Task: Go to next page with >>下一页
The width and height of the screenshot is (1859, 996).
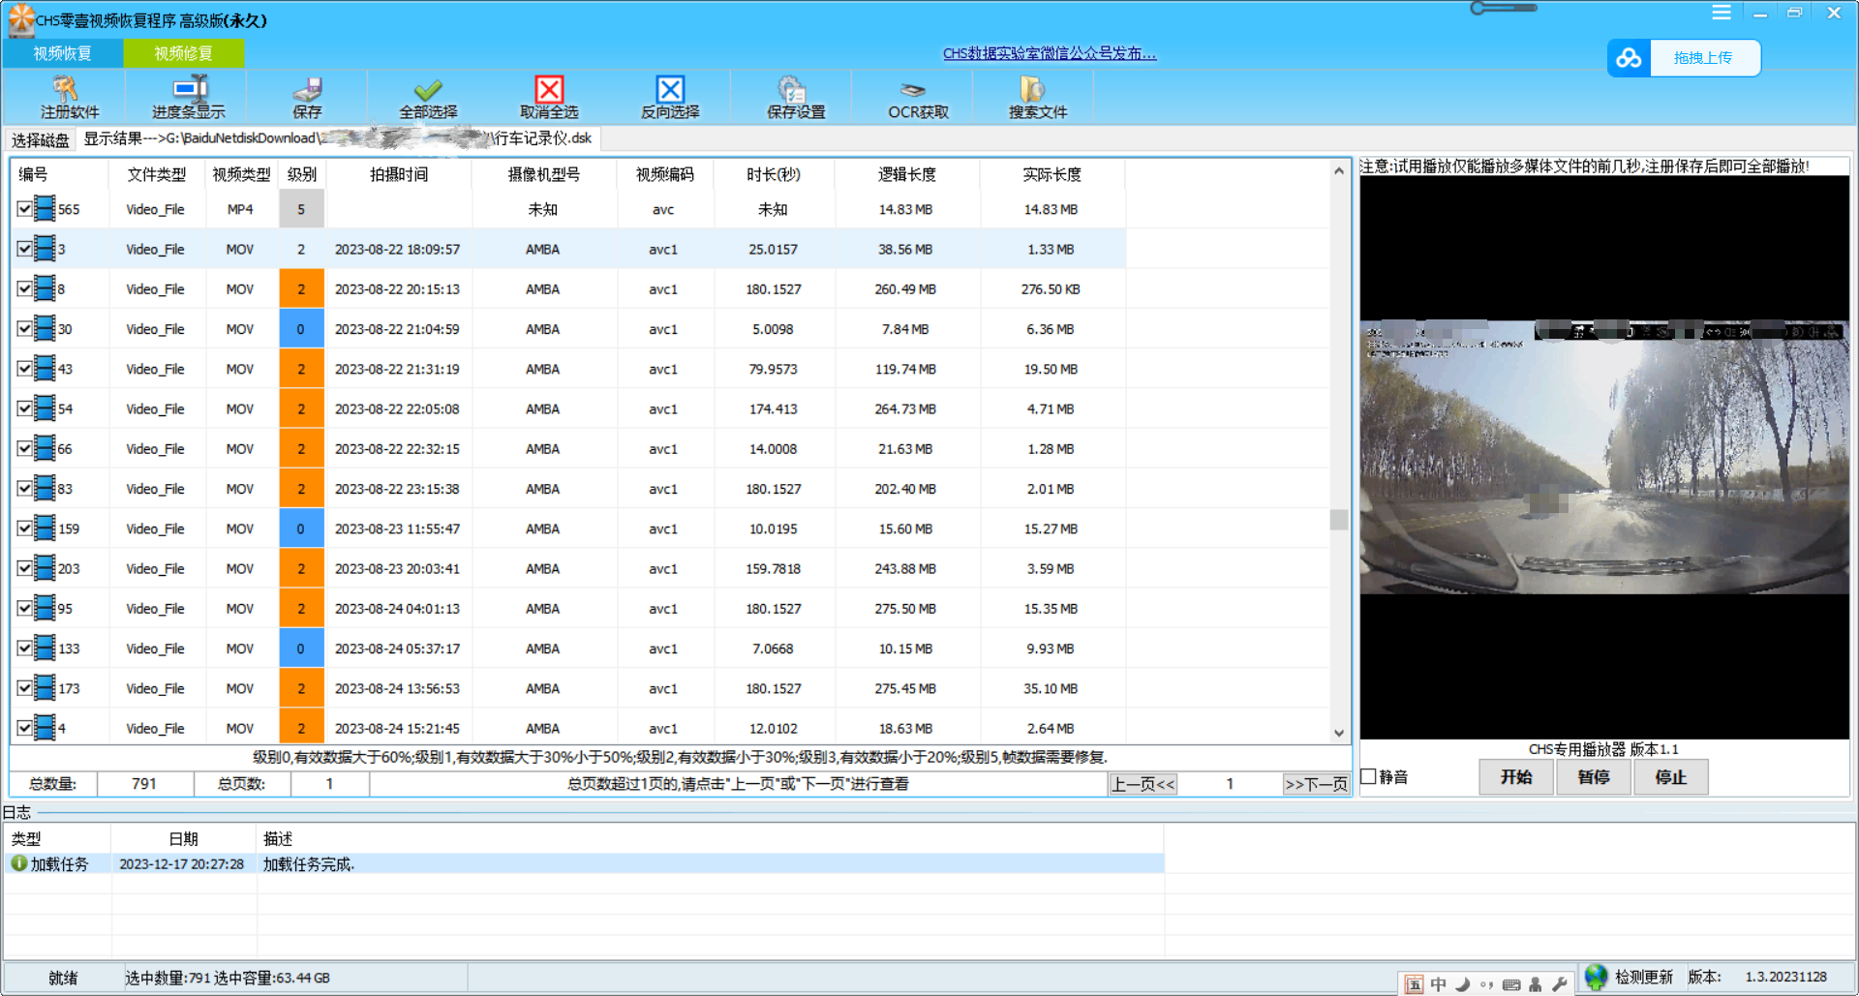Action: [1316, 784]
